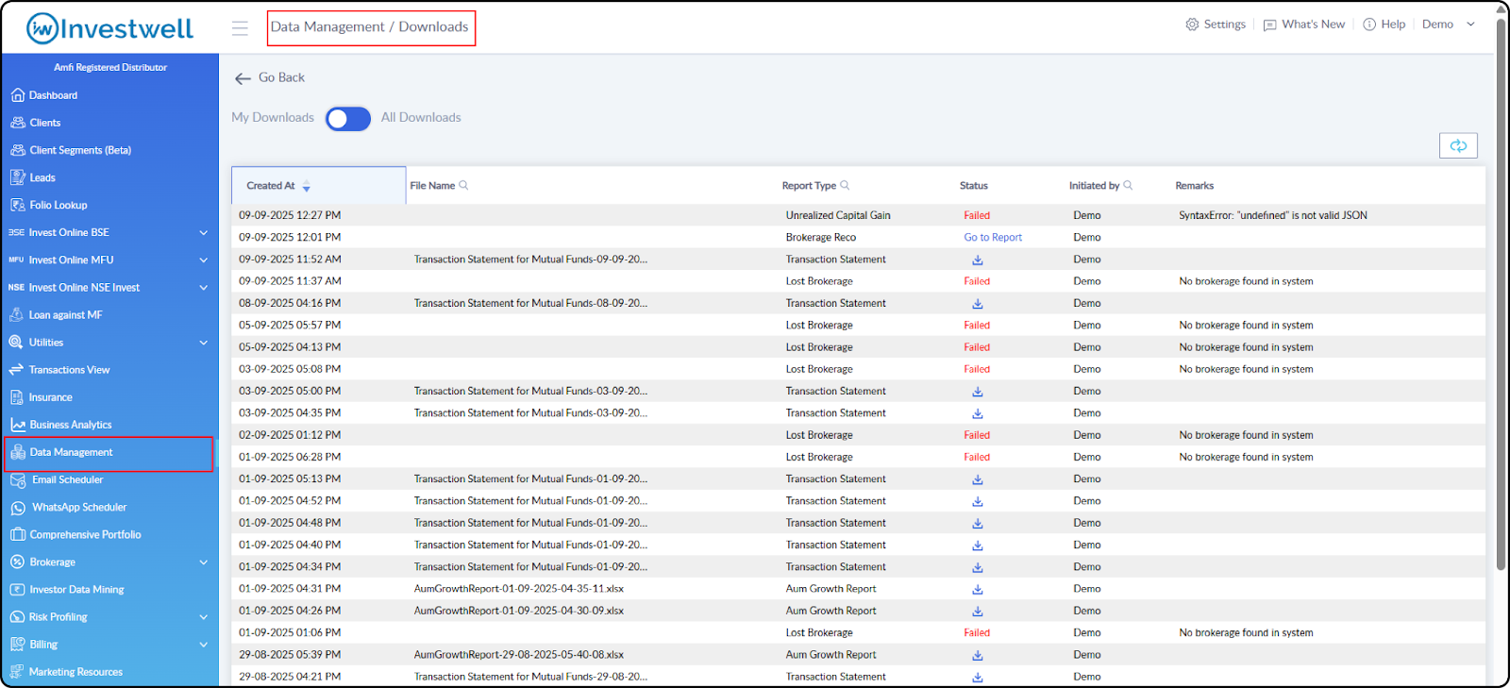The height and width of the screenshot is (688, 1510).
Task: Click the SyntaxError remark text
Action: tap(1273, 216)
